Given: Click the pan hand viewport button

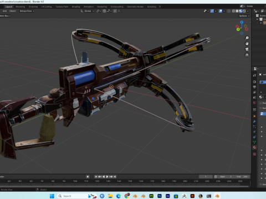Looking at the screenshot, I should [247, 44].
